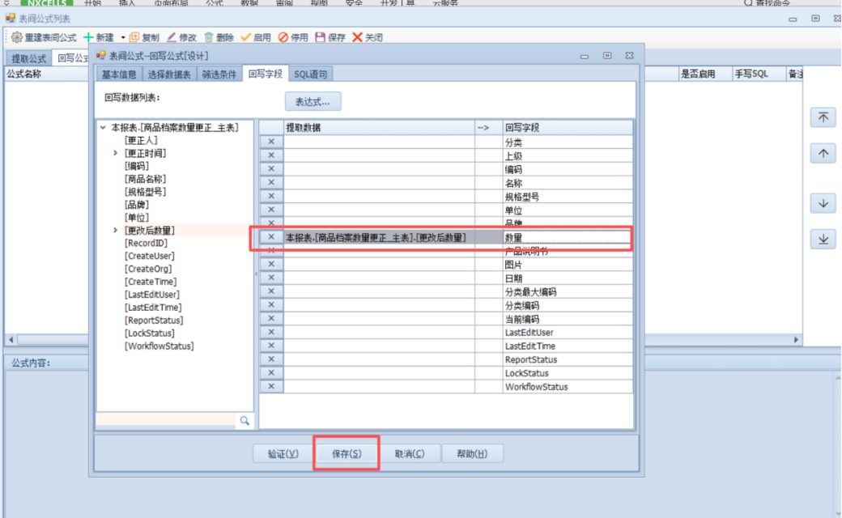Click the 复制 toolbar icon
Screen dimensions: 842x518
tap(134, 37)
